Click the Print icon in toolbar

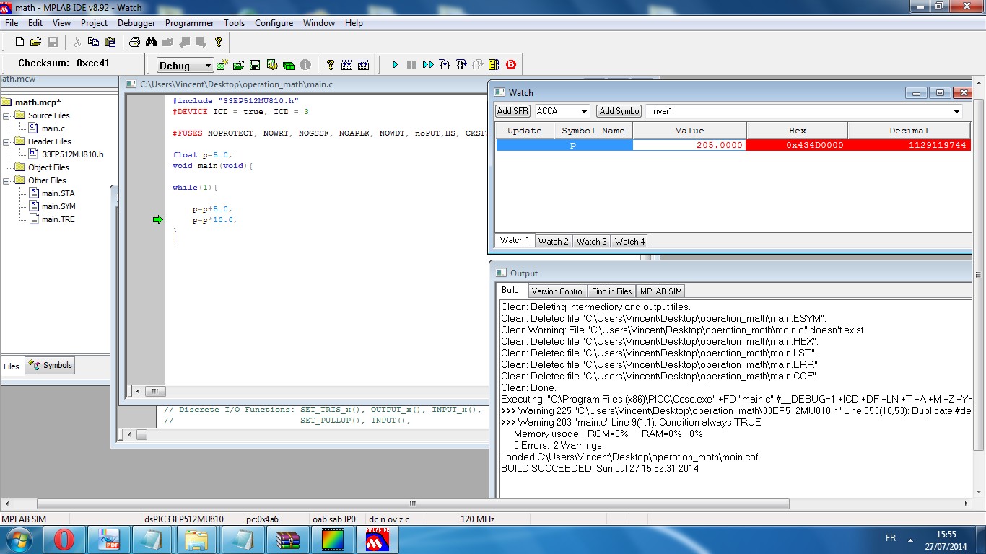click(x=134, y=42)
